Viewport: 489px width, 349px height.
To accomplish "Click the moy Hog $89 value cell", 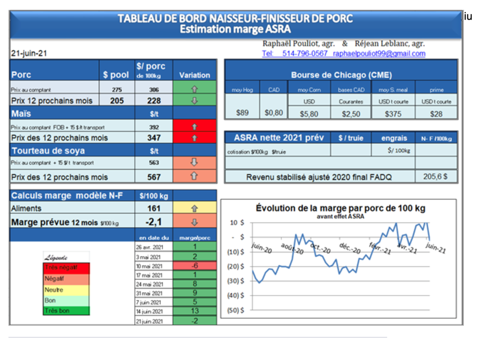I will point(242,114).
